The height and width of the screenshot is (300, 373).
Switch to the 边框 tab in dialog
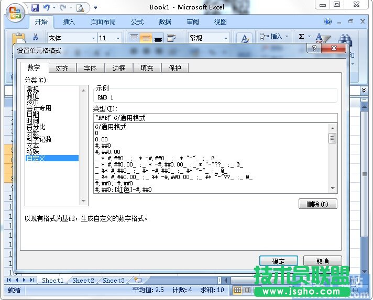118,68
